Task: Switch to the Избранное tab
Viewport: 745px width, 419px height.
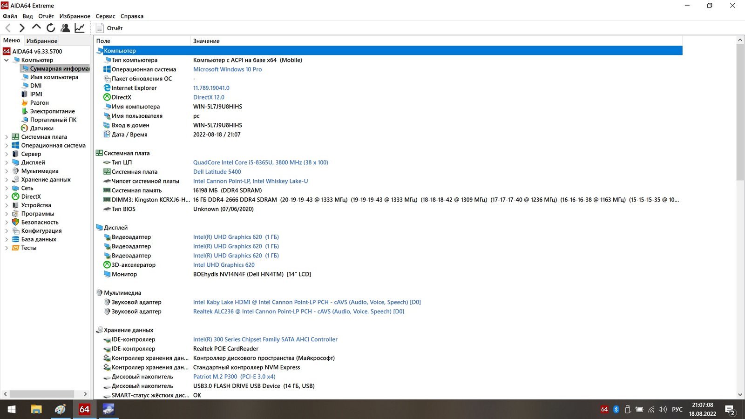Action: (42, 41)
